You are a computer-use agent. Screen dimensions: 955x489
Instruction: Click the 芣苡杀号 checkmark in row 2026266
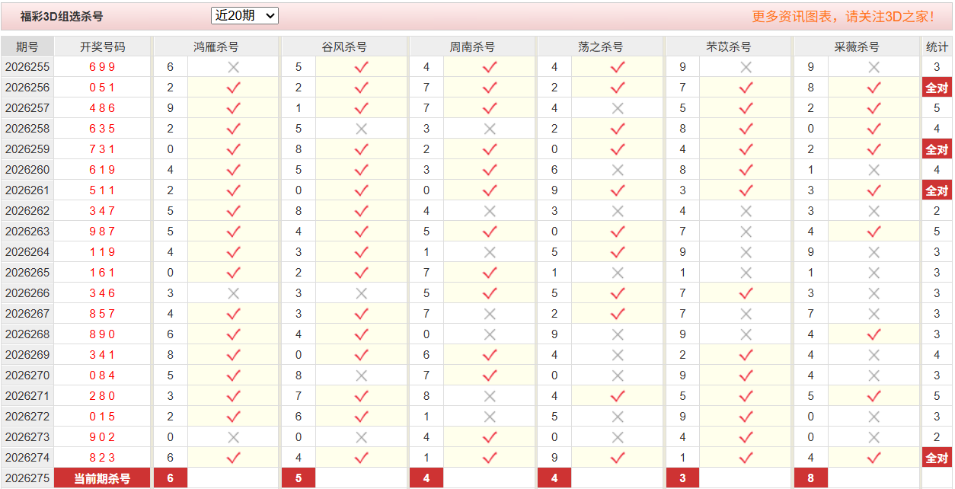point(746,293)
